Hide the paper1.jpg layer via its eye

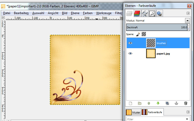[x=130, y=53]
